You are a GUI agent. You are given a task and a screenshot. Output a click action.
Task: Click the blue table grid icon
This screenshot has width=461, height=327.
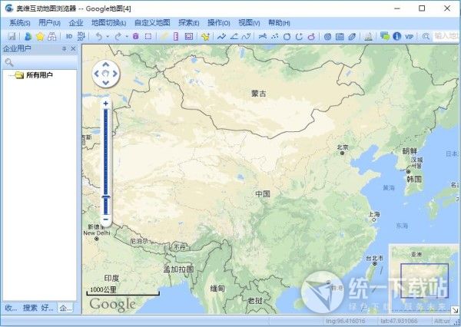coord(340,36)
